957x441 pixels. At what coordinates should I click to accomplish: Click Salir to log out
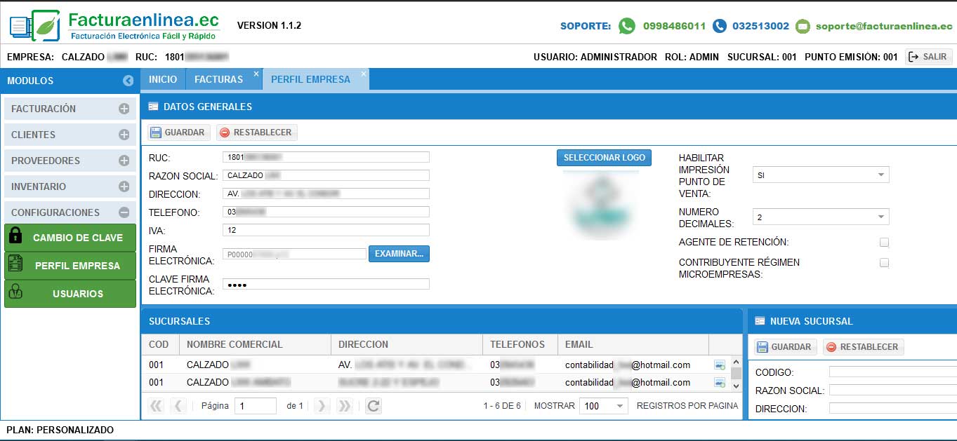pyautogui.click(x=928, y=57)
